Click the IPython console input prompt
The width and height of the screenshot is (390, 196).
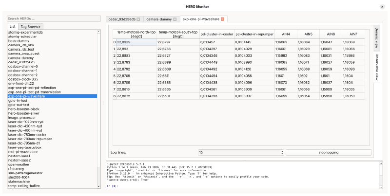point(113,186)
